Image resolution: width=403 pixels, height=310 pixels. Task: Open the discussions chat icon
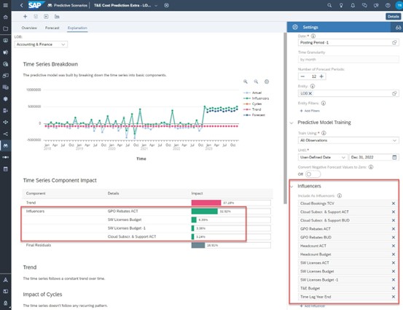364,5
